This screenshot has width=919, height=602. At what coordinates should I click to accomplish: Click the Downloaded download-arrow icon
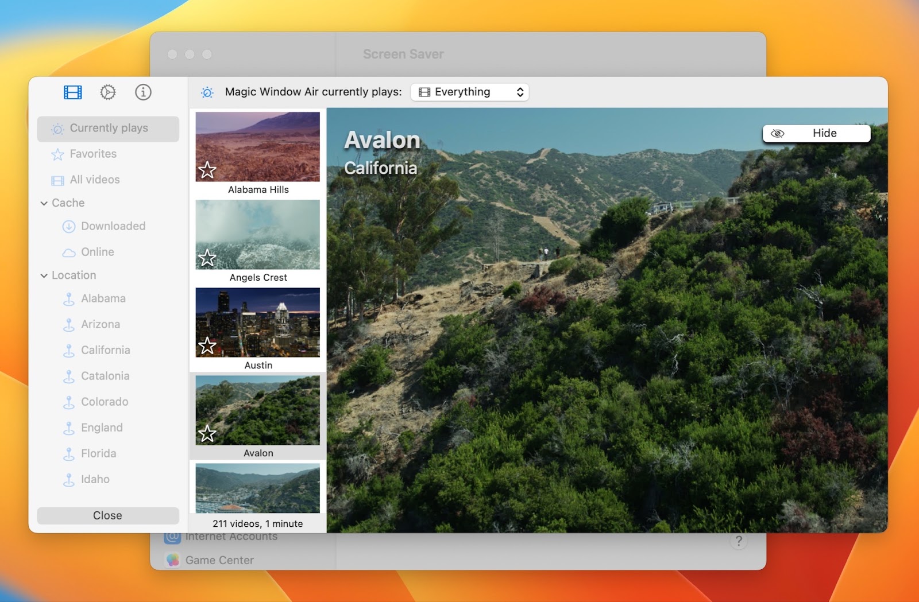point(69,226)
